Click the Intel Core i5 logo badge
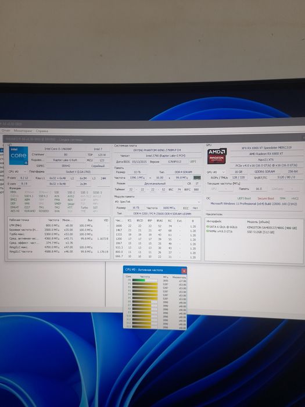305x407 pixels. pos(19,156)
